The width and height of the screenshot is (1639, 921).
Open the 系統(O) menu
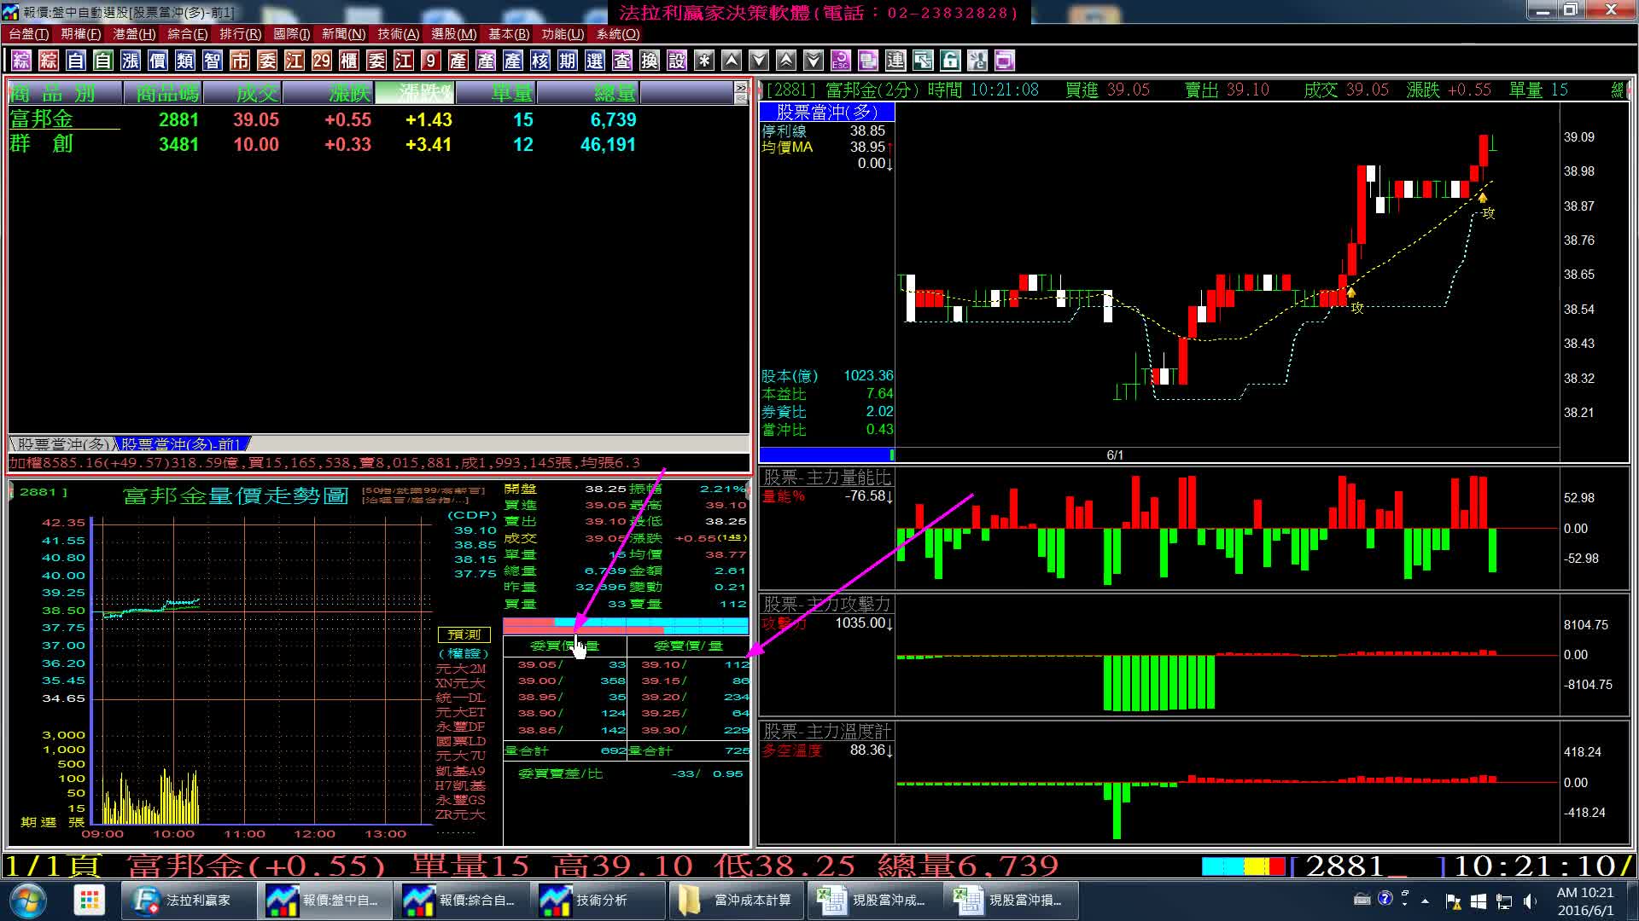(x=618, y=34)
